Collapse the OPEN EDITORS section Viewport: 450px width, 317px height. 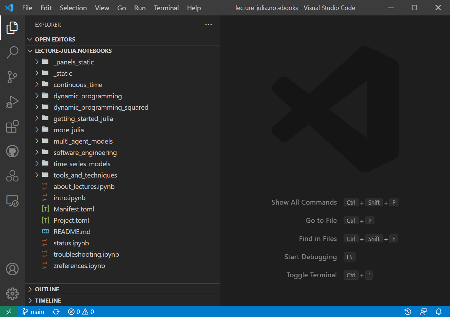[x=55, y=39]
